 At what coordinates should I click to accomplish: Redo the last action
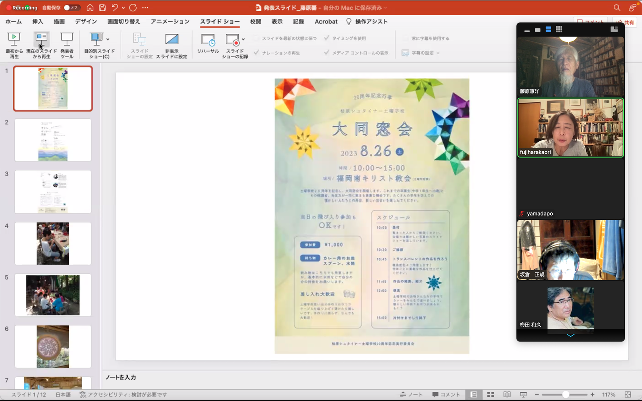(133, 8)
